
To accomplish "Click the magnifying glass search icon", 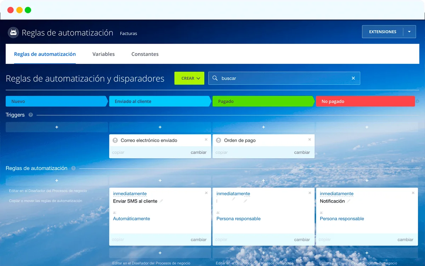I will (x=215, y=78).
